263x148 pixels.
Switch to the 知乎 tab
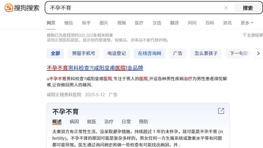click(x=86, y=23)
